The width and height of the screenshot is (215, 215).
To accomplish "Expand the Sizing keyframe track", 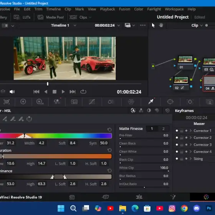I will 190,159.
